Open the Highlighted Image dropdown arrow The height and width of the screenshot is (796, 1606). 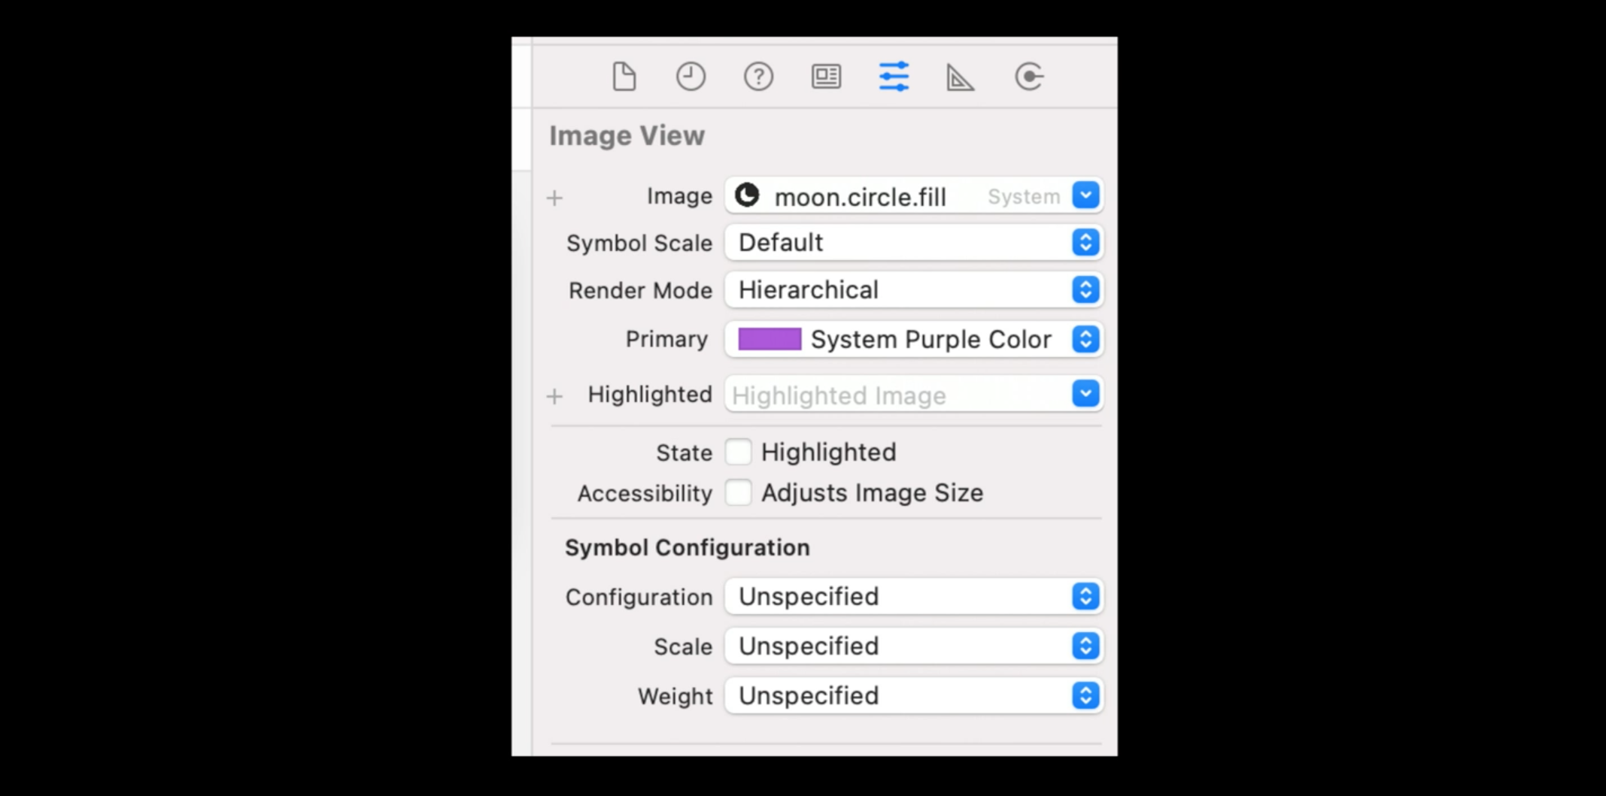point(1085,393)
